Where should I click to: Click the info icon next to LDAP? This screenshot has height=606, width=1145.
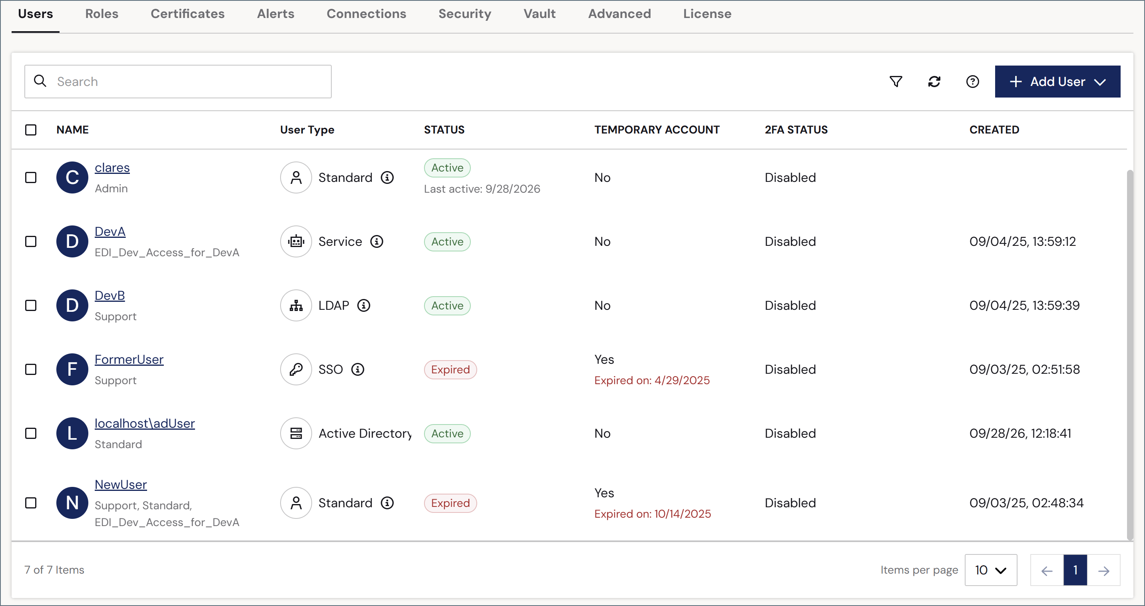(x=364, y=305)
